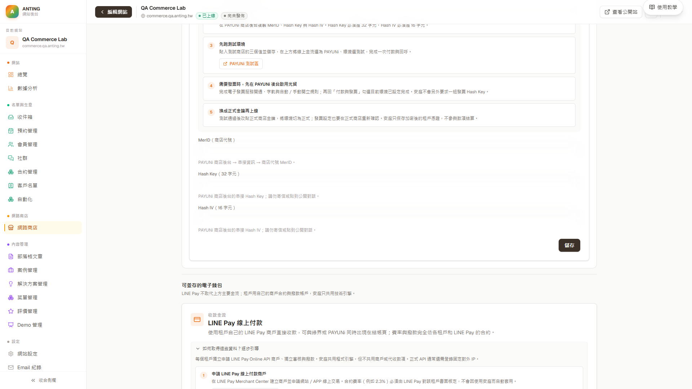
Task: Open 合約管理 contracts icon
Action: coord(11,172)
